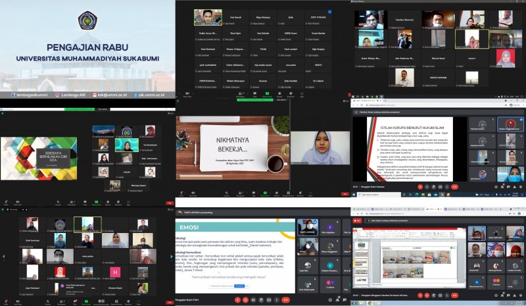This screenshot has width=526, height=306.
Task: Click the globe icon next to aik.ummi.ac.id
Action: [x=136, y=95]
